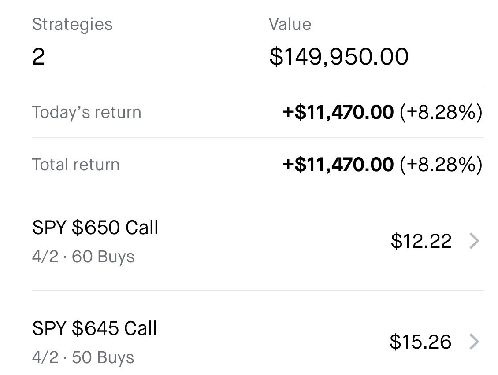The height and width of the screenshot is (375, 498).
Task: Click the Total return label
Action: coord(76,165)
